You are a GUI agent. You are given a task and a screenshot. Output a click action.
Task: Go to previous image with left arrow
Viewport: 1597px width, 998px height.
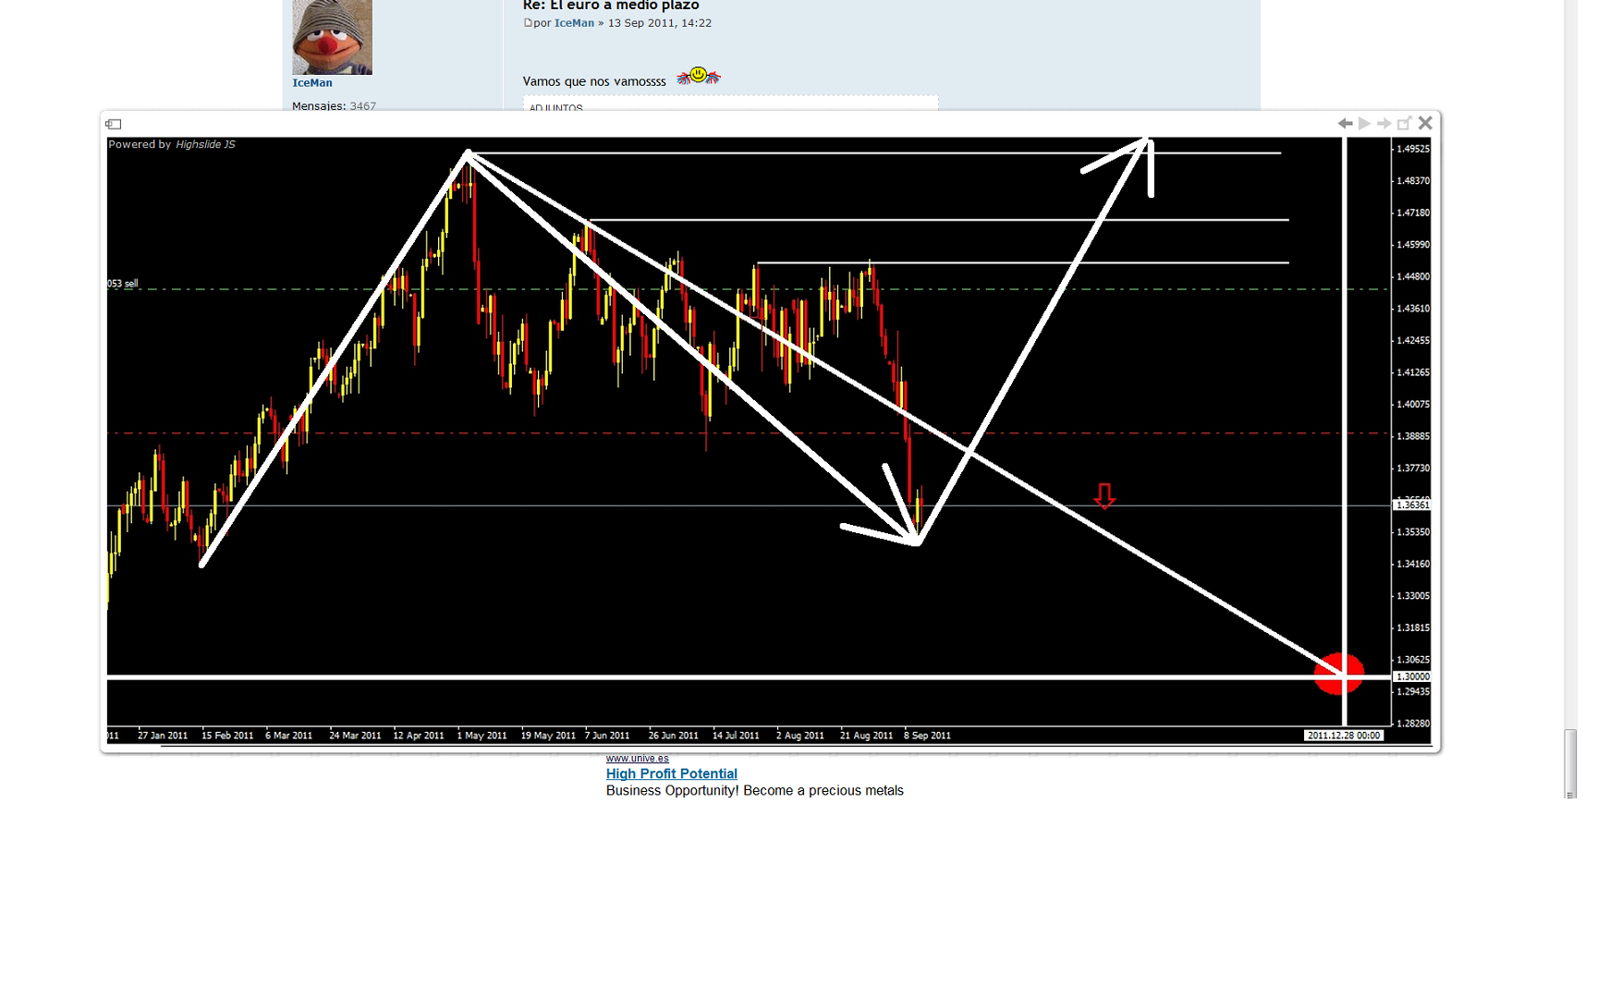[1345, 123]
